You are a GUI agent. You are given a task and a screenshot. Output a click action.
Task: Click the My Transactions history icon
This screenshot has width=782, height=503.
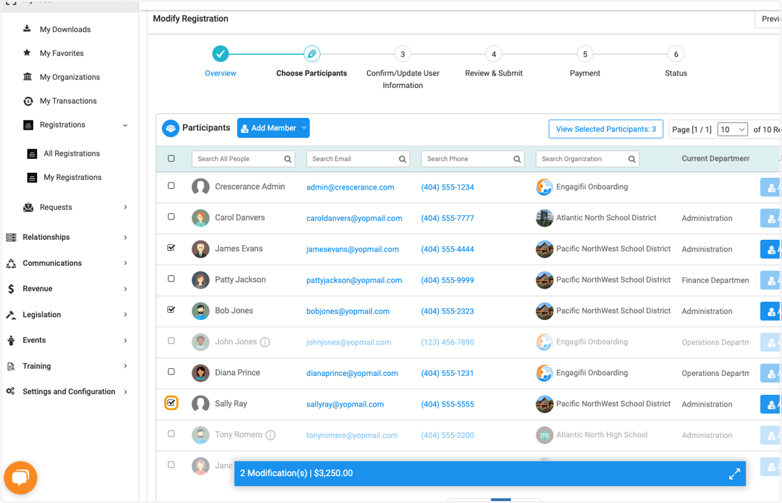tap(28, 101)
